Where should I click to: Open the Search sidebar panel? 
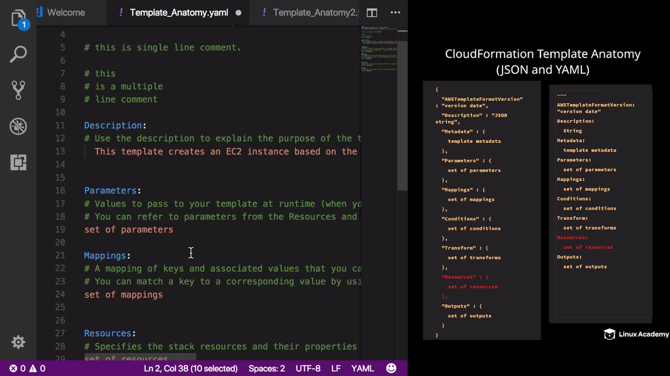18,54
